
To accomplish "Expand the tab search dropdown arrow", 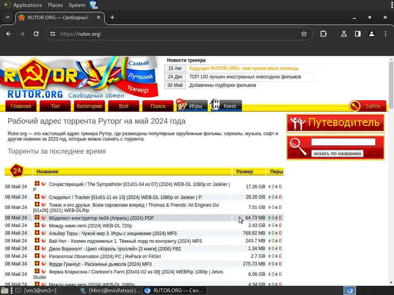I will [8, 17].
